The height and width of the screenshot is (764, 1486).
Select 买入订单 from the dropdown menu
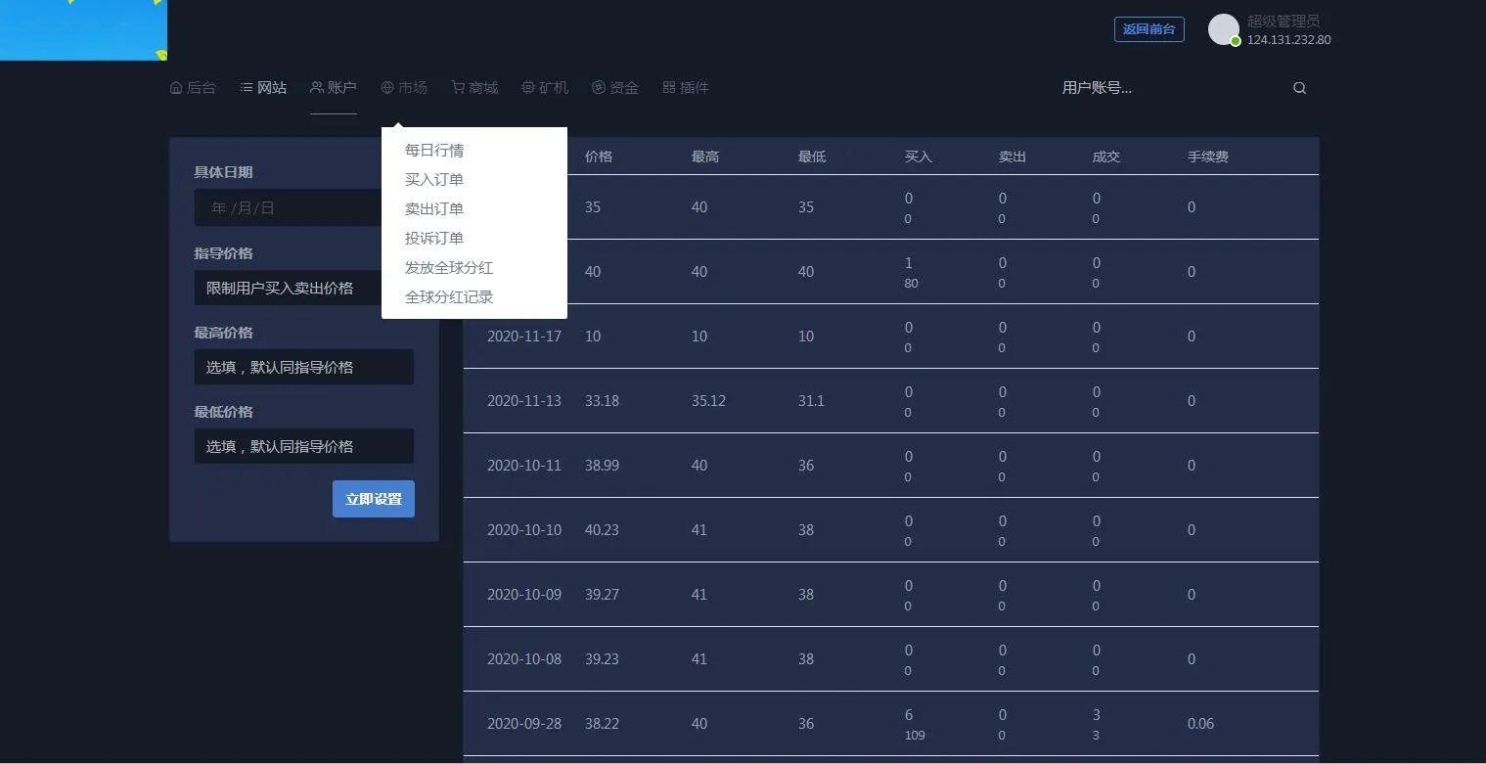tap(434, 180)
